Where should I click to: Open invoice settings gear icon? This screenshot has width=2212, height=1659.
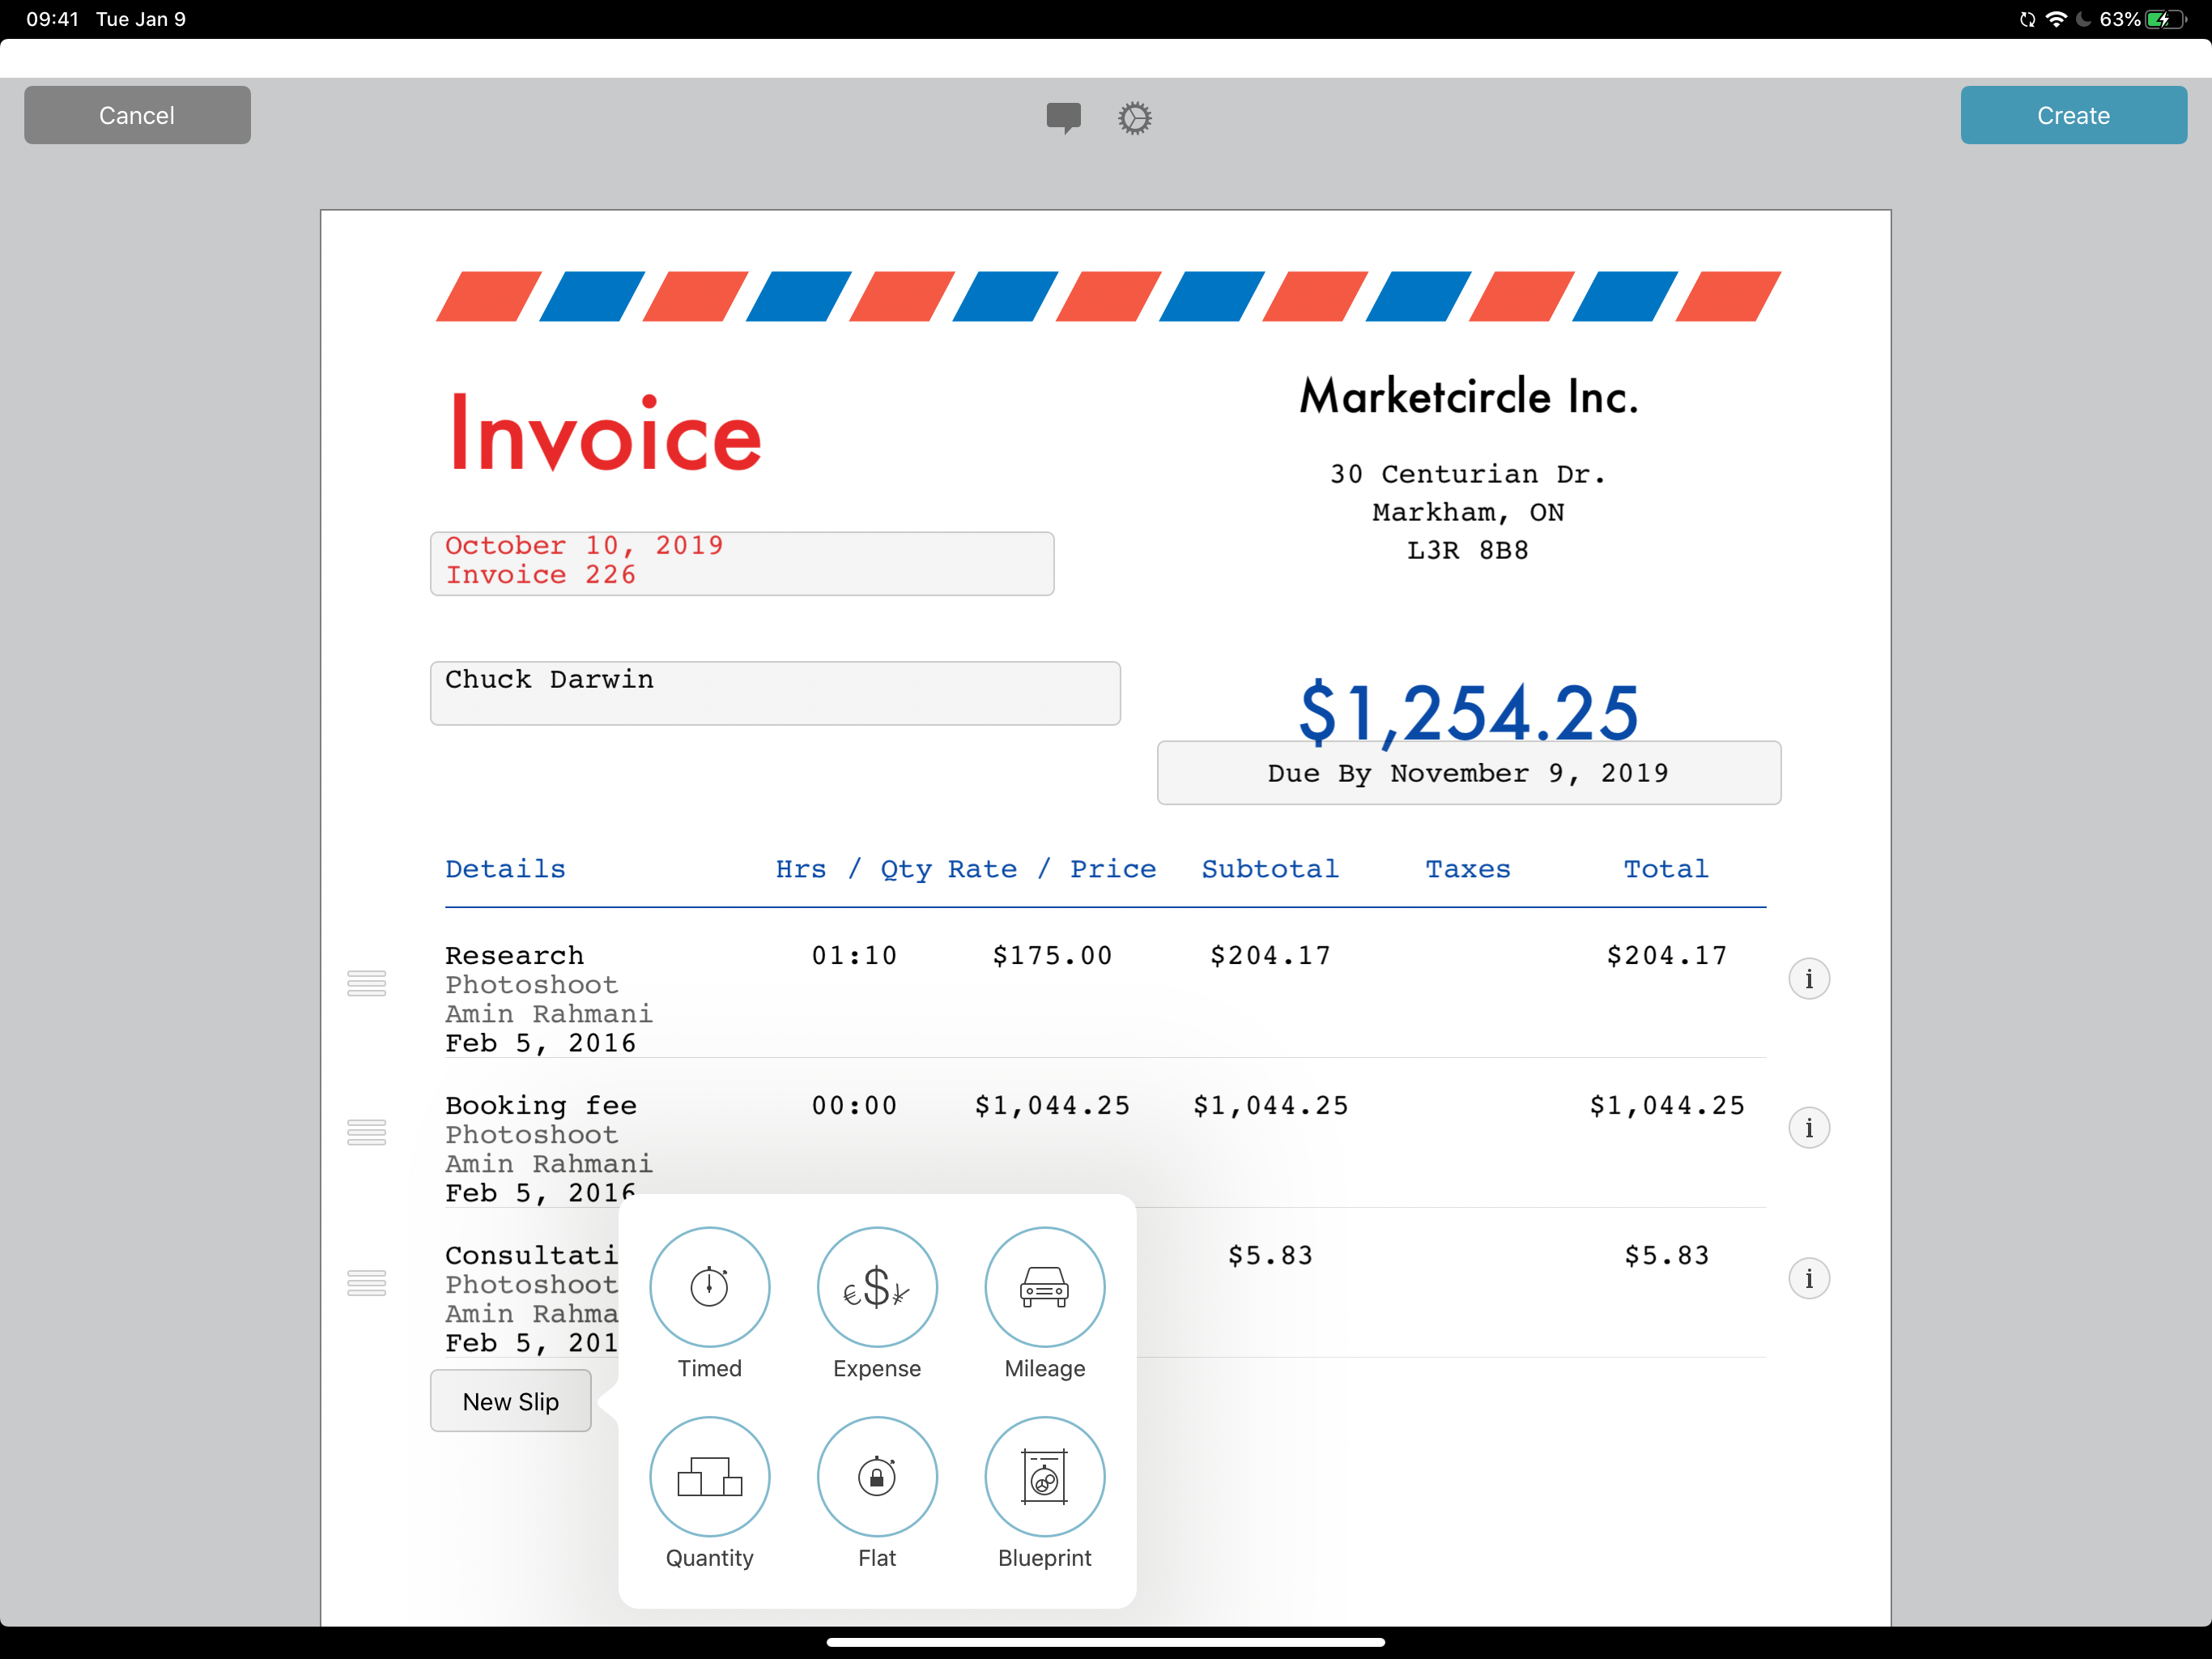(x=1134, y=118)
